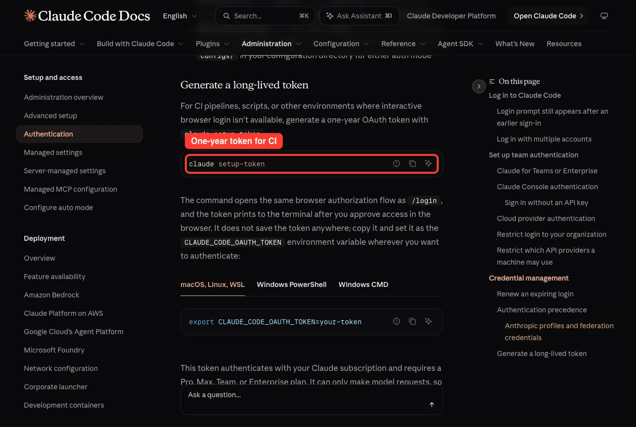Screen dimensions: 636x427
Task: Ask AI about the export token code block
Action: tap(428, 321)
